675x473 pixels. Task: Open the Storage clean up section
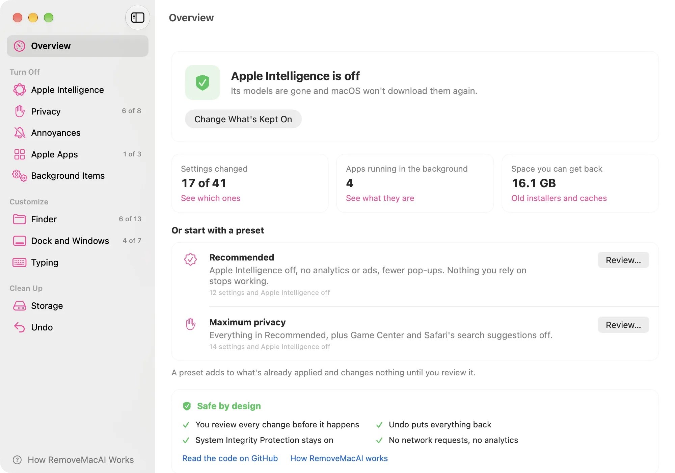pos(78,306)
